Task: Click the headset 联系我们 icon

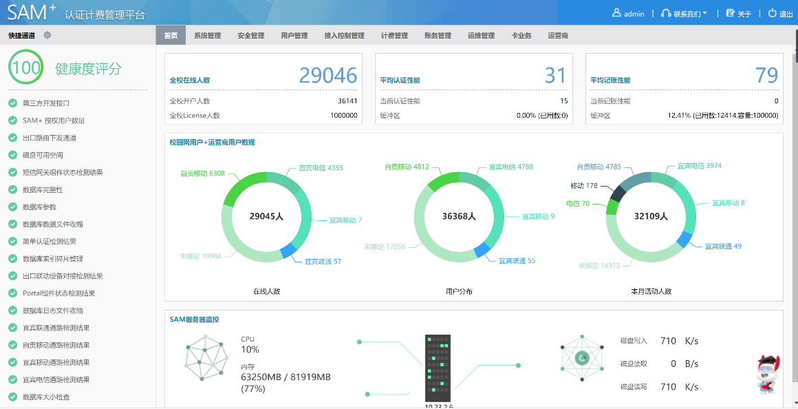Action: (665, 13)
